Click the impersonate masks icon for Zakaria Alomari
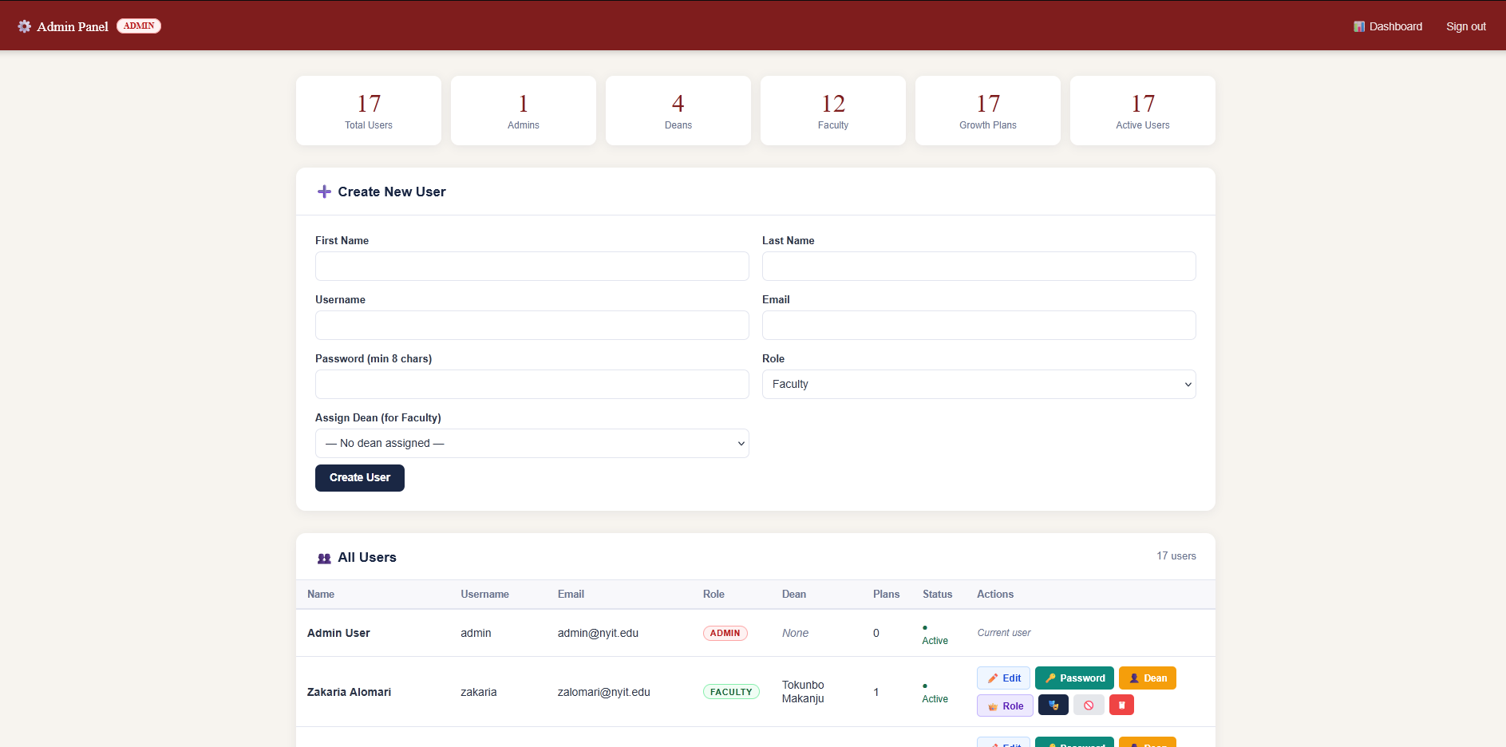The width and height of the screenshot is (1506, 747). coord(1053,705)
